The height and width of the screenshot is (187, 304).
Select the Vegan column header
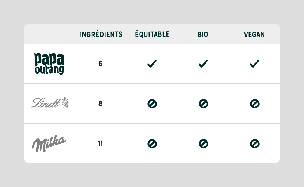pyautogui.click(x=254, y=35)
